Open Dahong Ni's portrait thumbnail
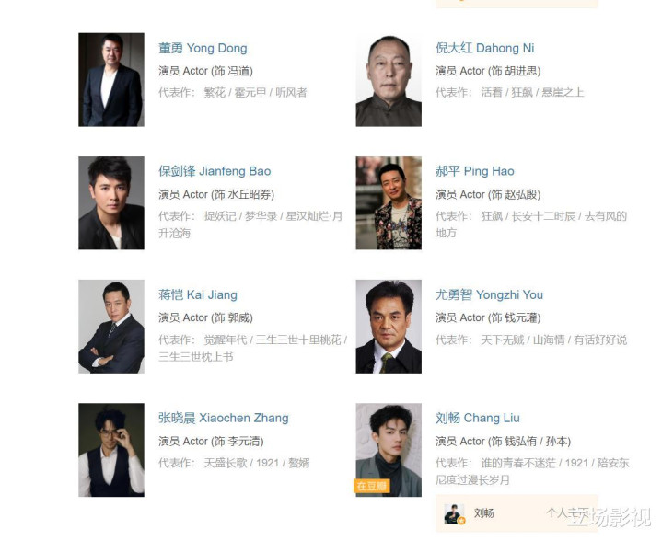 389,79
